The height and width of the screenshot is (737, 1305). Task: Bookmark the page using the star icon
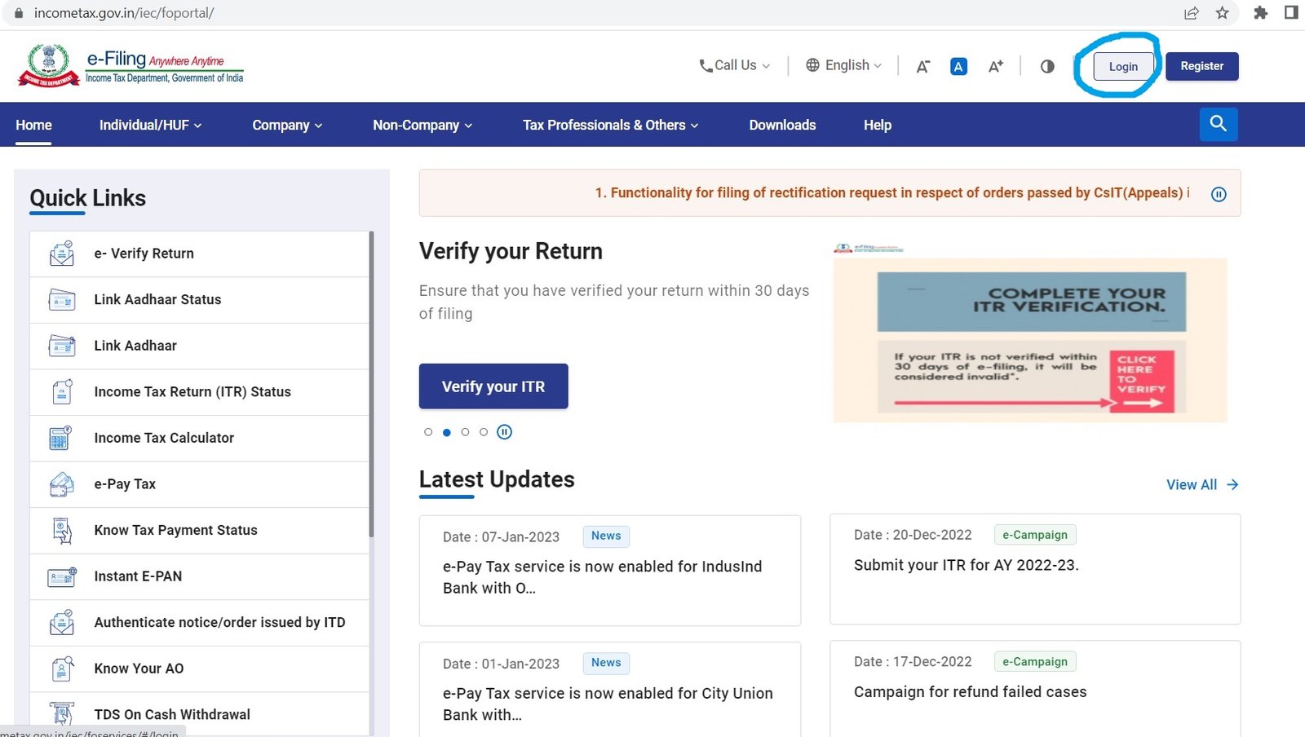click(x=1222, y=13)
